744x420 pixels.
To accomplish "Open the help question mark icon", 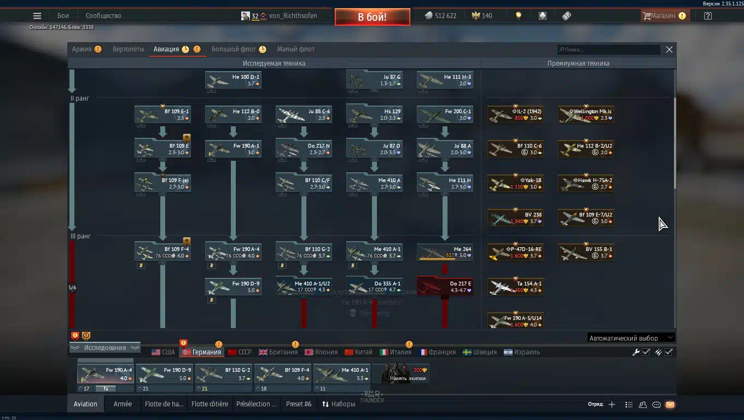I will click(708, 16).
